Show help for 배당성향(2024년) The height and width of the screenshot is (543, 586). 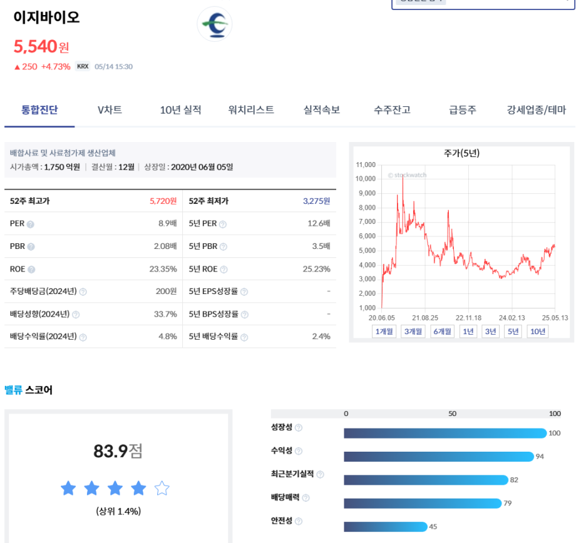[x=76, y=315]
